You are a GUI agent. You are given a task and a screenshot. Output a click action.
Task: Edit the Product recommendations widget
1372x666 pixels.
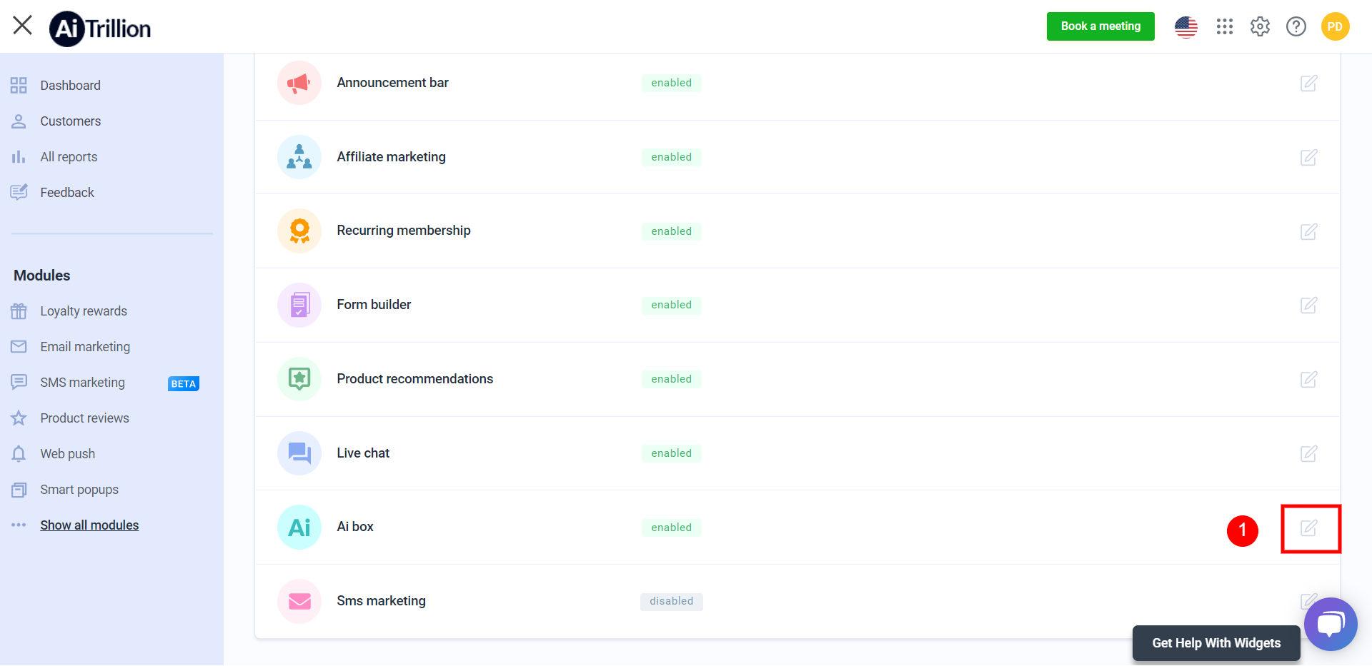(x=1308, y=379)
